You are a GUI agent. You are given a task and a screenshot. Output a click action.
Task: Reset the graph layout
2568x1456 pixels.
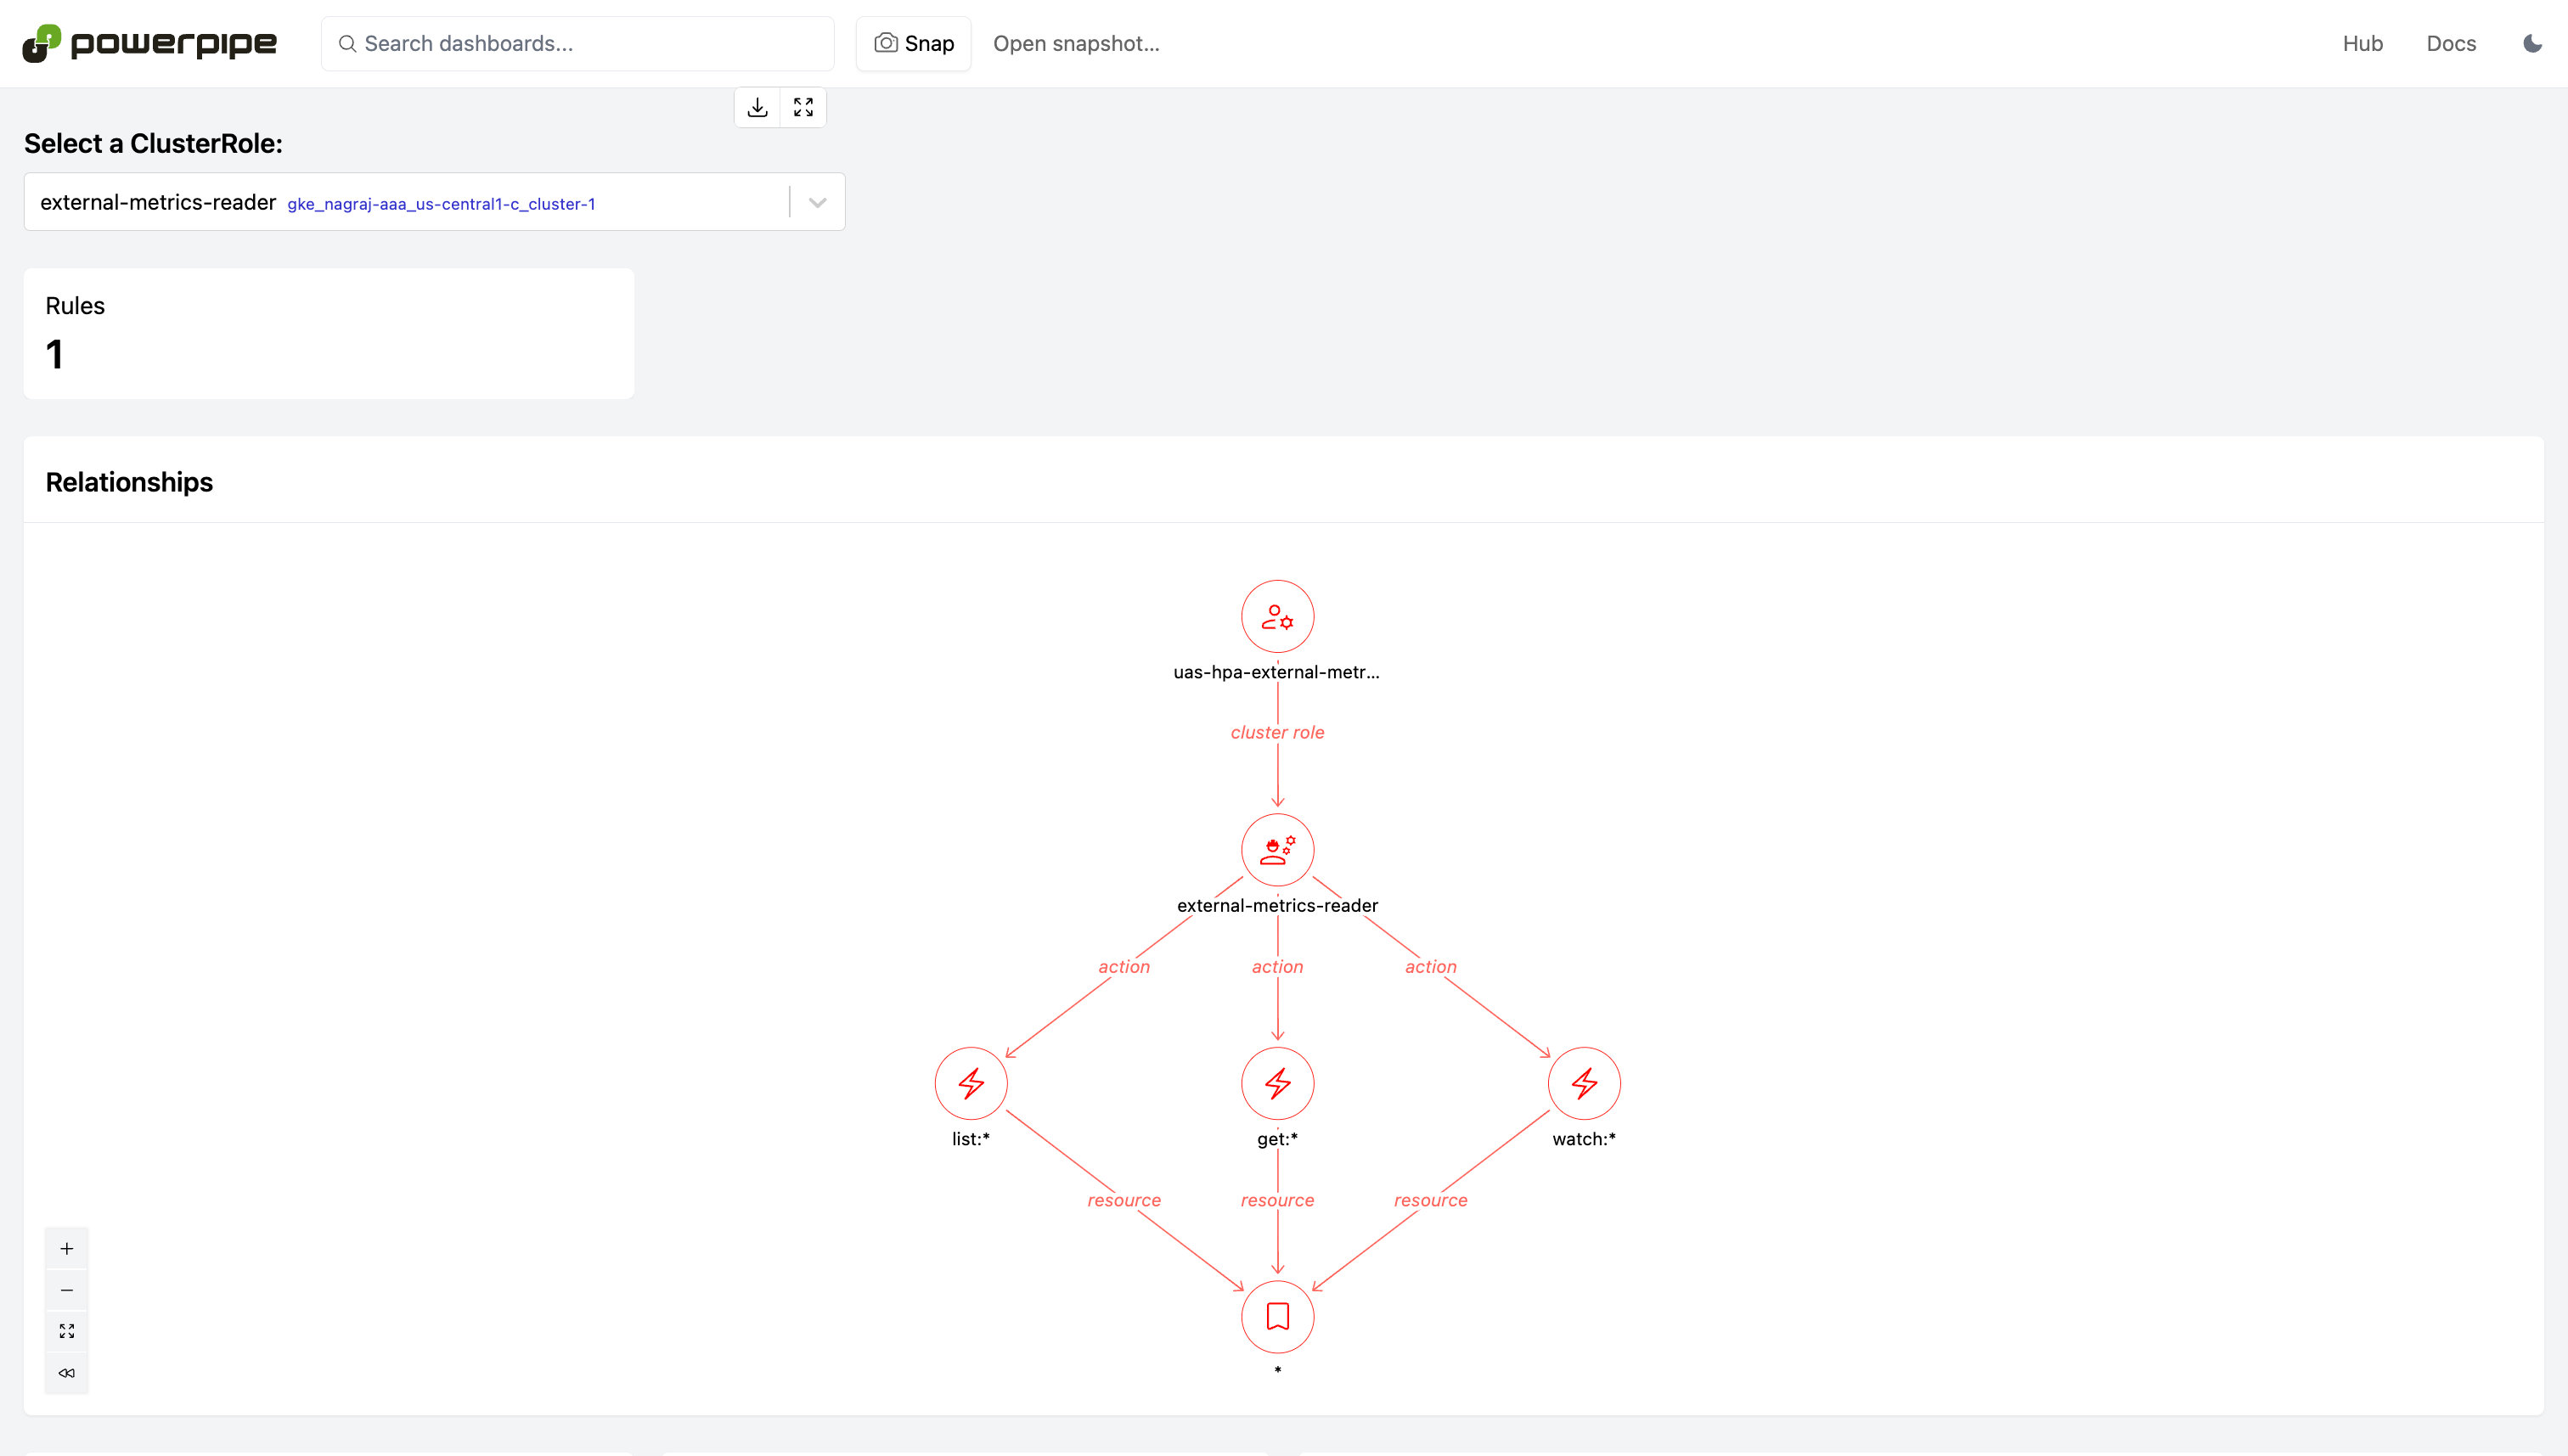(x=67, y=1372)
